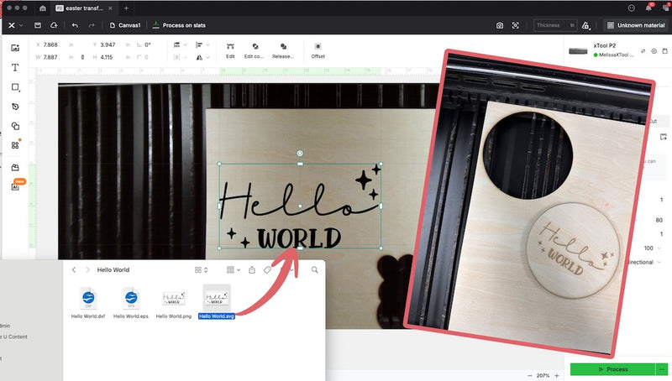Open more options beside Process button

(662, 369)
